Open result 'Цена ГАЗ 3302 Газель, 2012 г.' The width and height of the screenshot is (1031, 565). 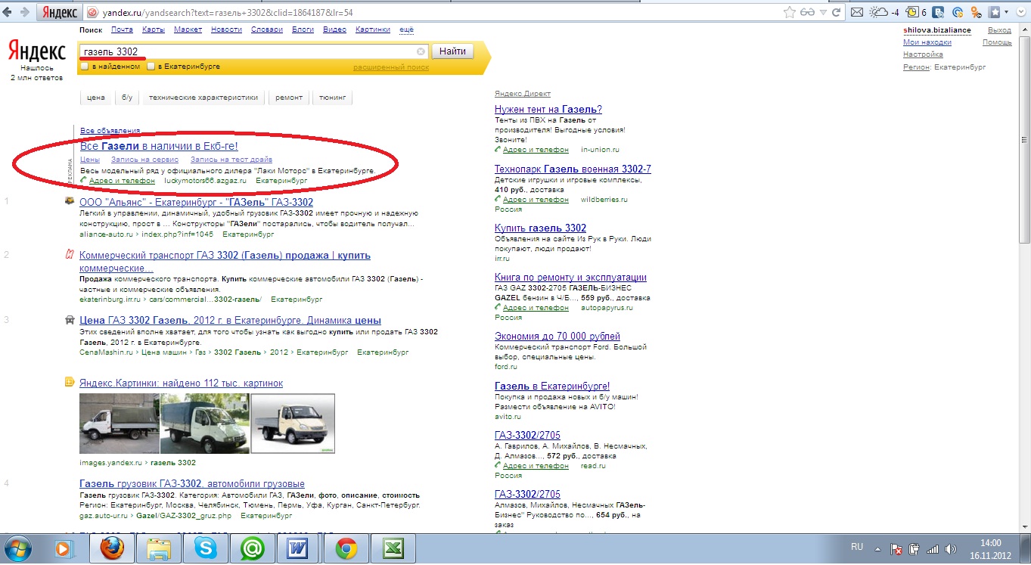230,320
